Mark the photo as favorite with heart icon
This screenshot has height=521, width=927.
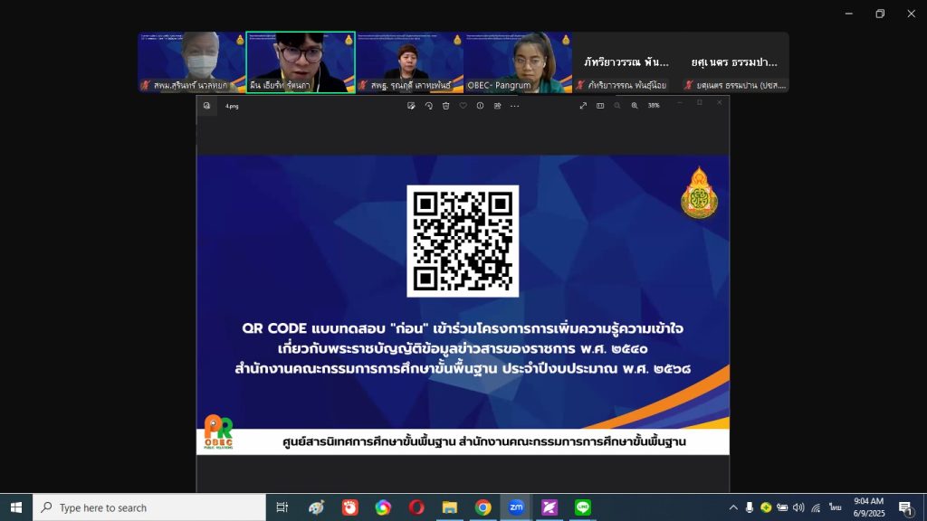[463, 106]
